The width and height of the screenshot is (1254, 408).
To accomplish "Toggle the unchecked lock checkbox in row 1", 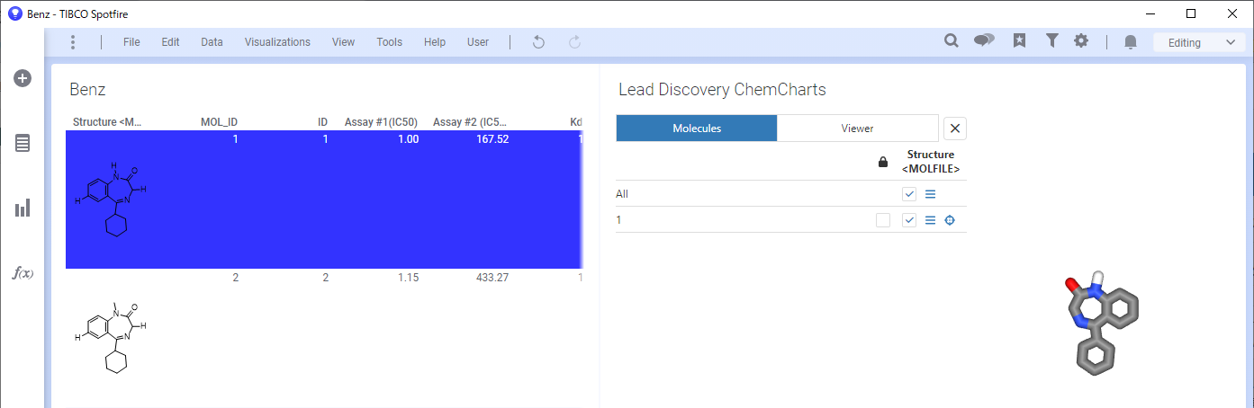I will click(x=883, y=220).
